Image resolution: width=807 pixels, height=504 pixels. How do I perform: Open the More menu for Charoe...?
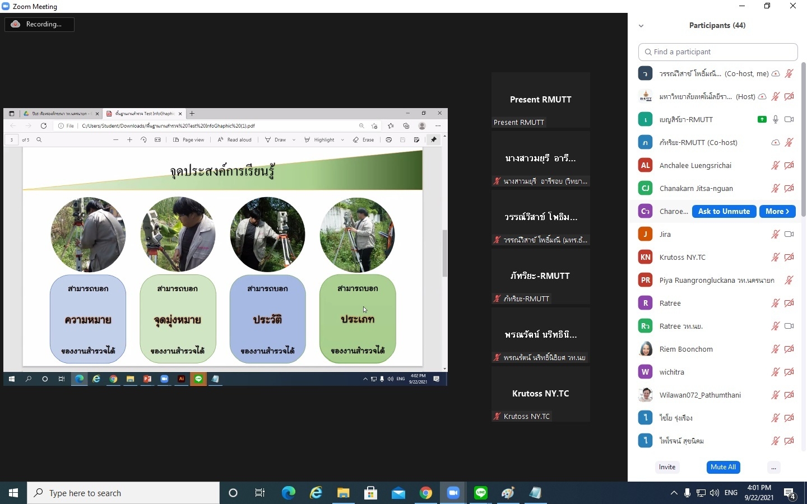(x=777, y=211)
